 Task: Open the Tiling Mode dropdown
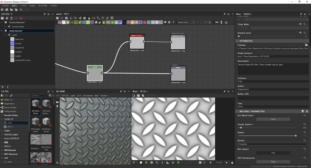click(273, 28)
